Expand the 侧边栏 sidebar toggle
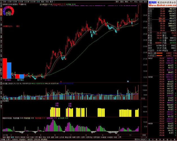Screen dimensions: 177x141 pyautogui.click(x=143, y=140)
